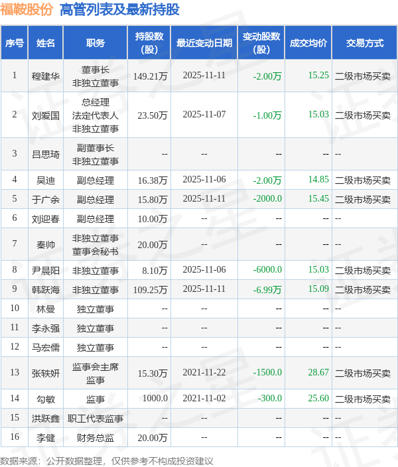The width and height of the screenshot is (398, 467).
Task: Click the holding value 109.25万
Action: [x=150, y=290]
